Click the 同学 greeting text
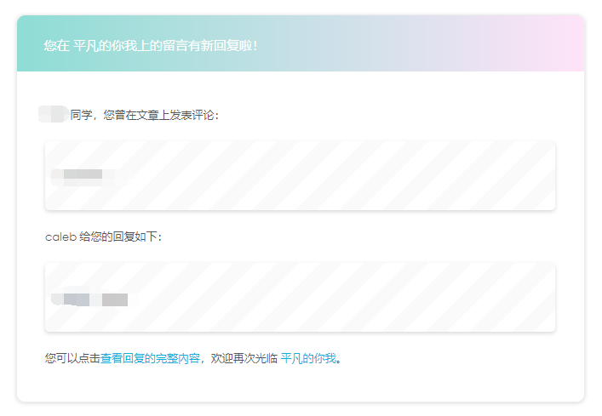 [81, 114]
